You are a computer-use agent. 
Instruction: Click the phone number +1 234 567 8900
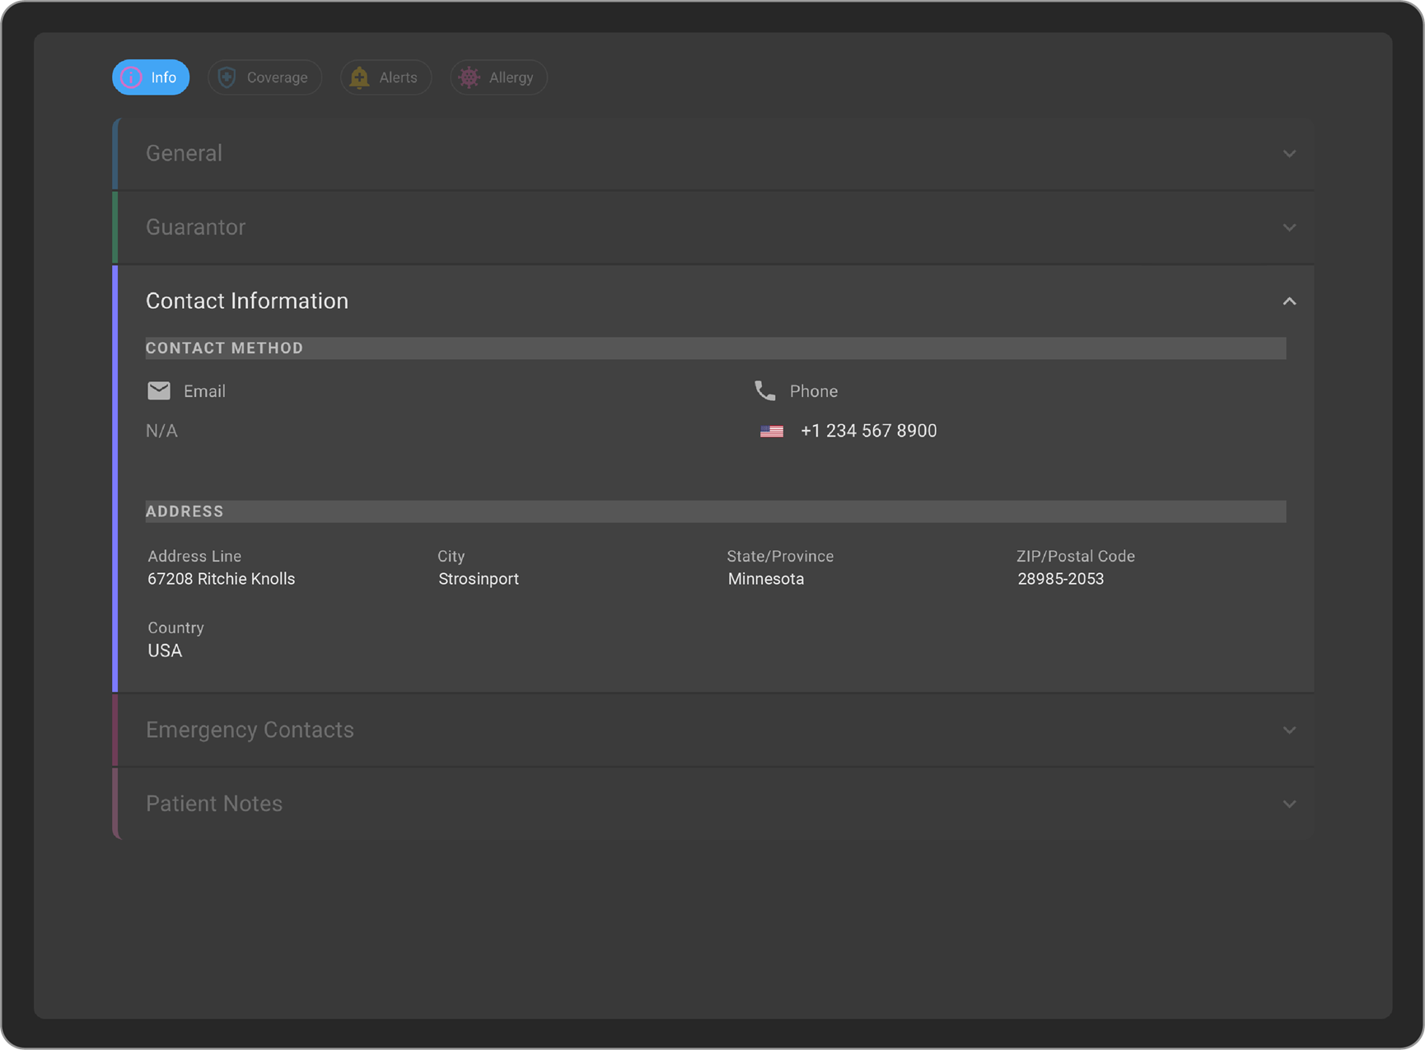click(868, 431)
